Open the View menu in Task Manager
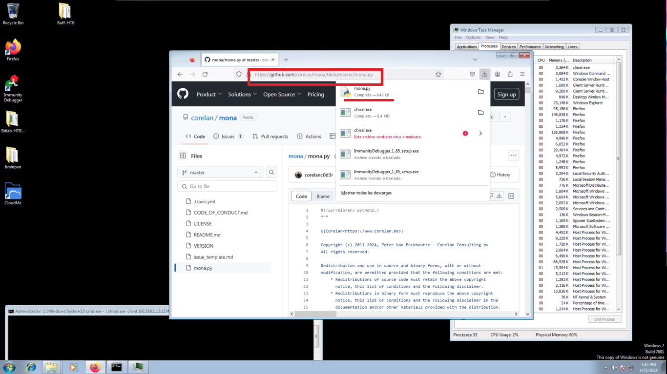The height and width of the screenshot is (374, 667). pyautogui.click(x=490, y=38)
